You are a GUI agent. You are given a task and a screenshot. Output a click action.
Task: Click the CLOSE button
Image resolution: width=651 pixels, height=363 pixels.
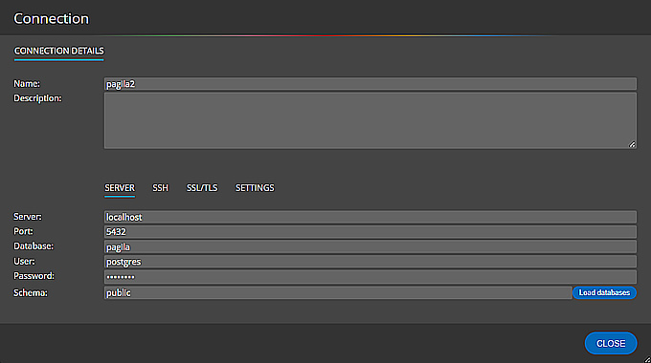point(611,344)
